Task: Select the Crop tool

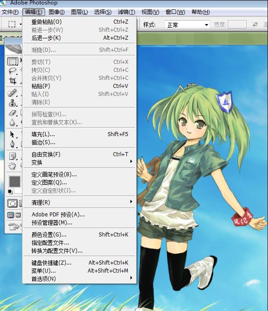Action: click(x=13, y=81)
